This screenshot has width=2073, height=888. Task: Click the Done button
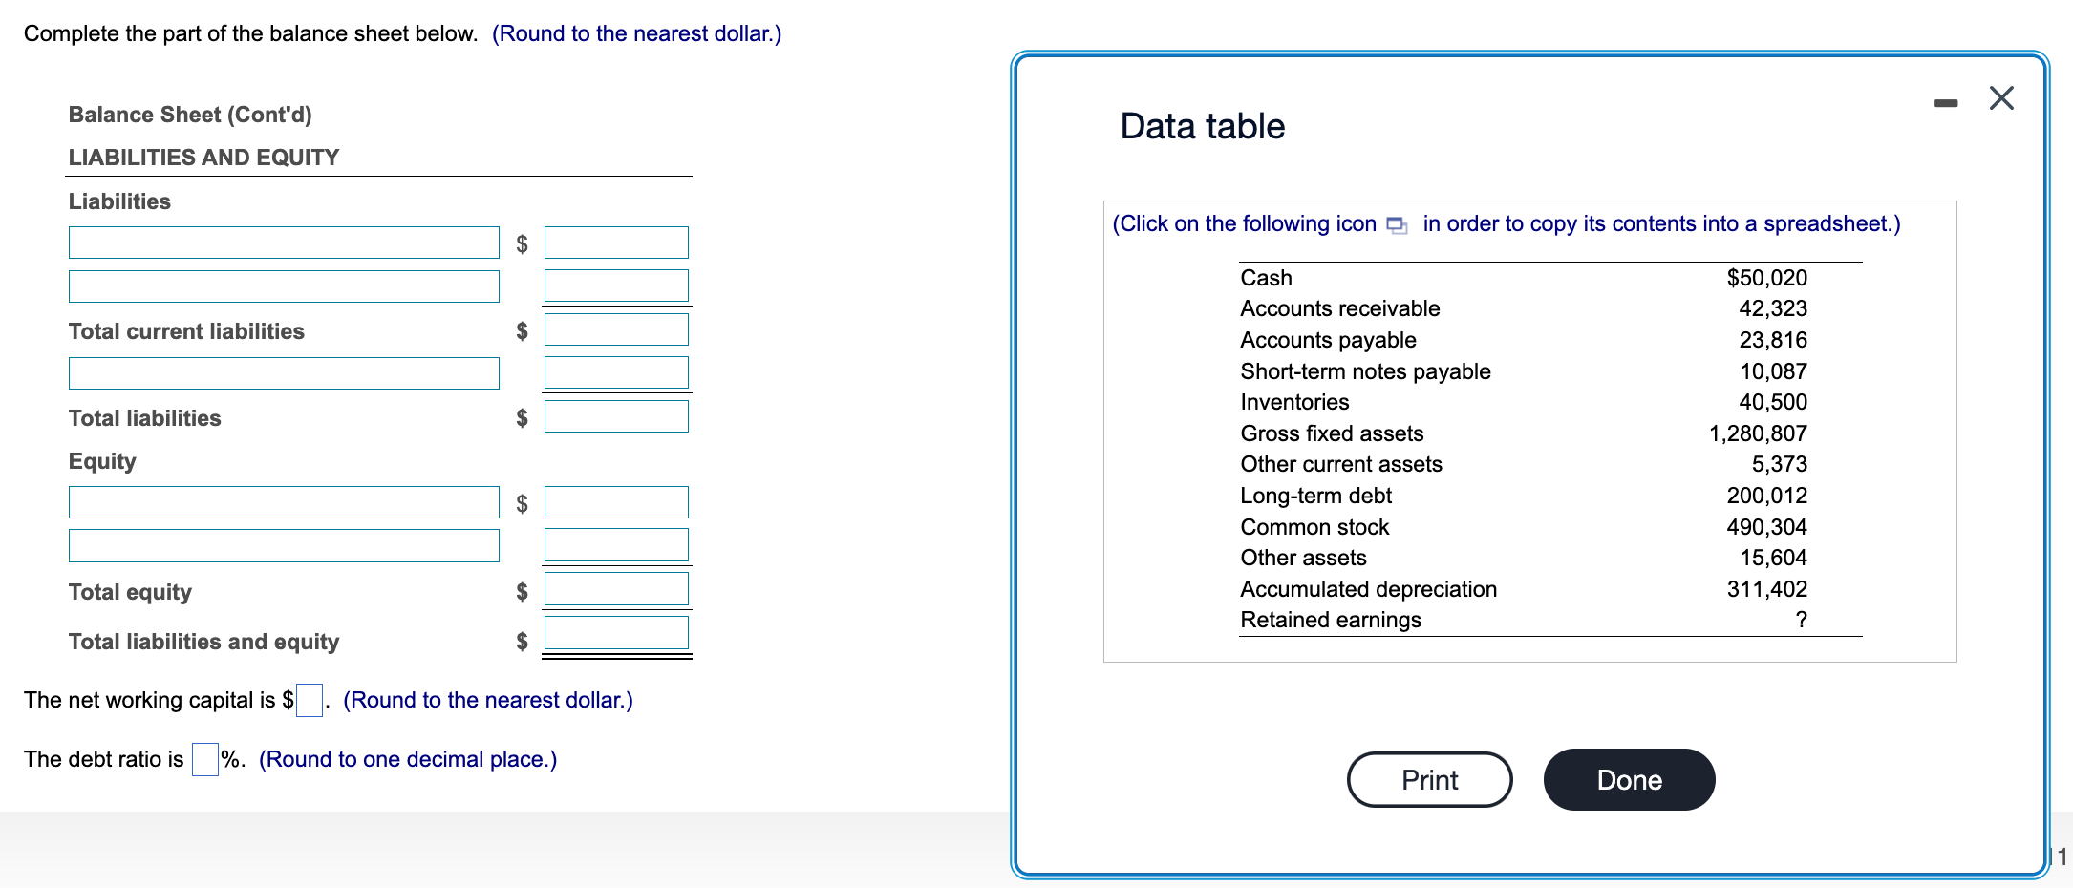[1628, 779]
